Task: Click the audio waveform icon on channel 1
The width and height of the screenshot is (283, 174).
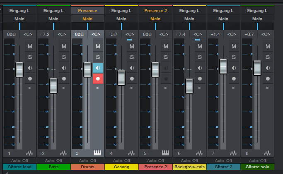Action: tap(29, 153)
